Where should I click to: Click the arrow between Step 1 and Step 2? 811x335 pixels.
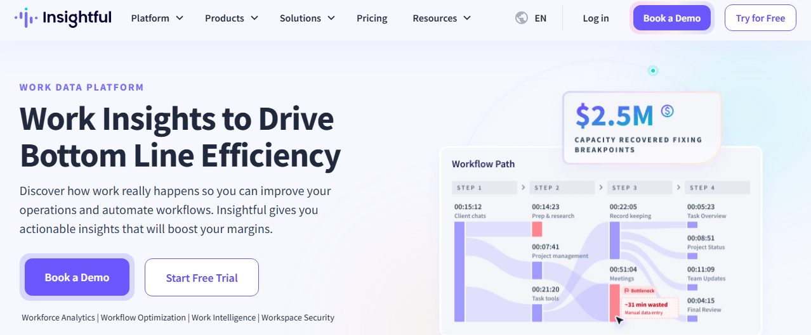pos(524,187)
